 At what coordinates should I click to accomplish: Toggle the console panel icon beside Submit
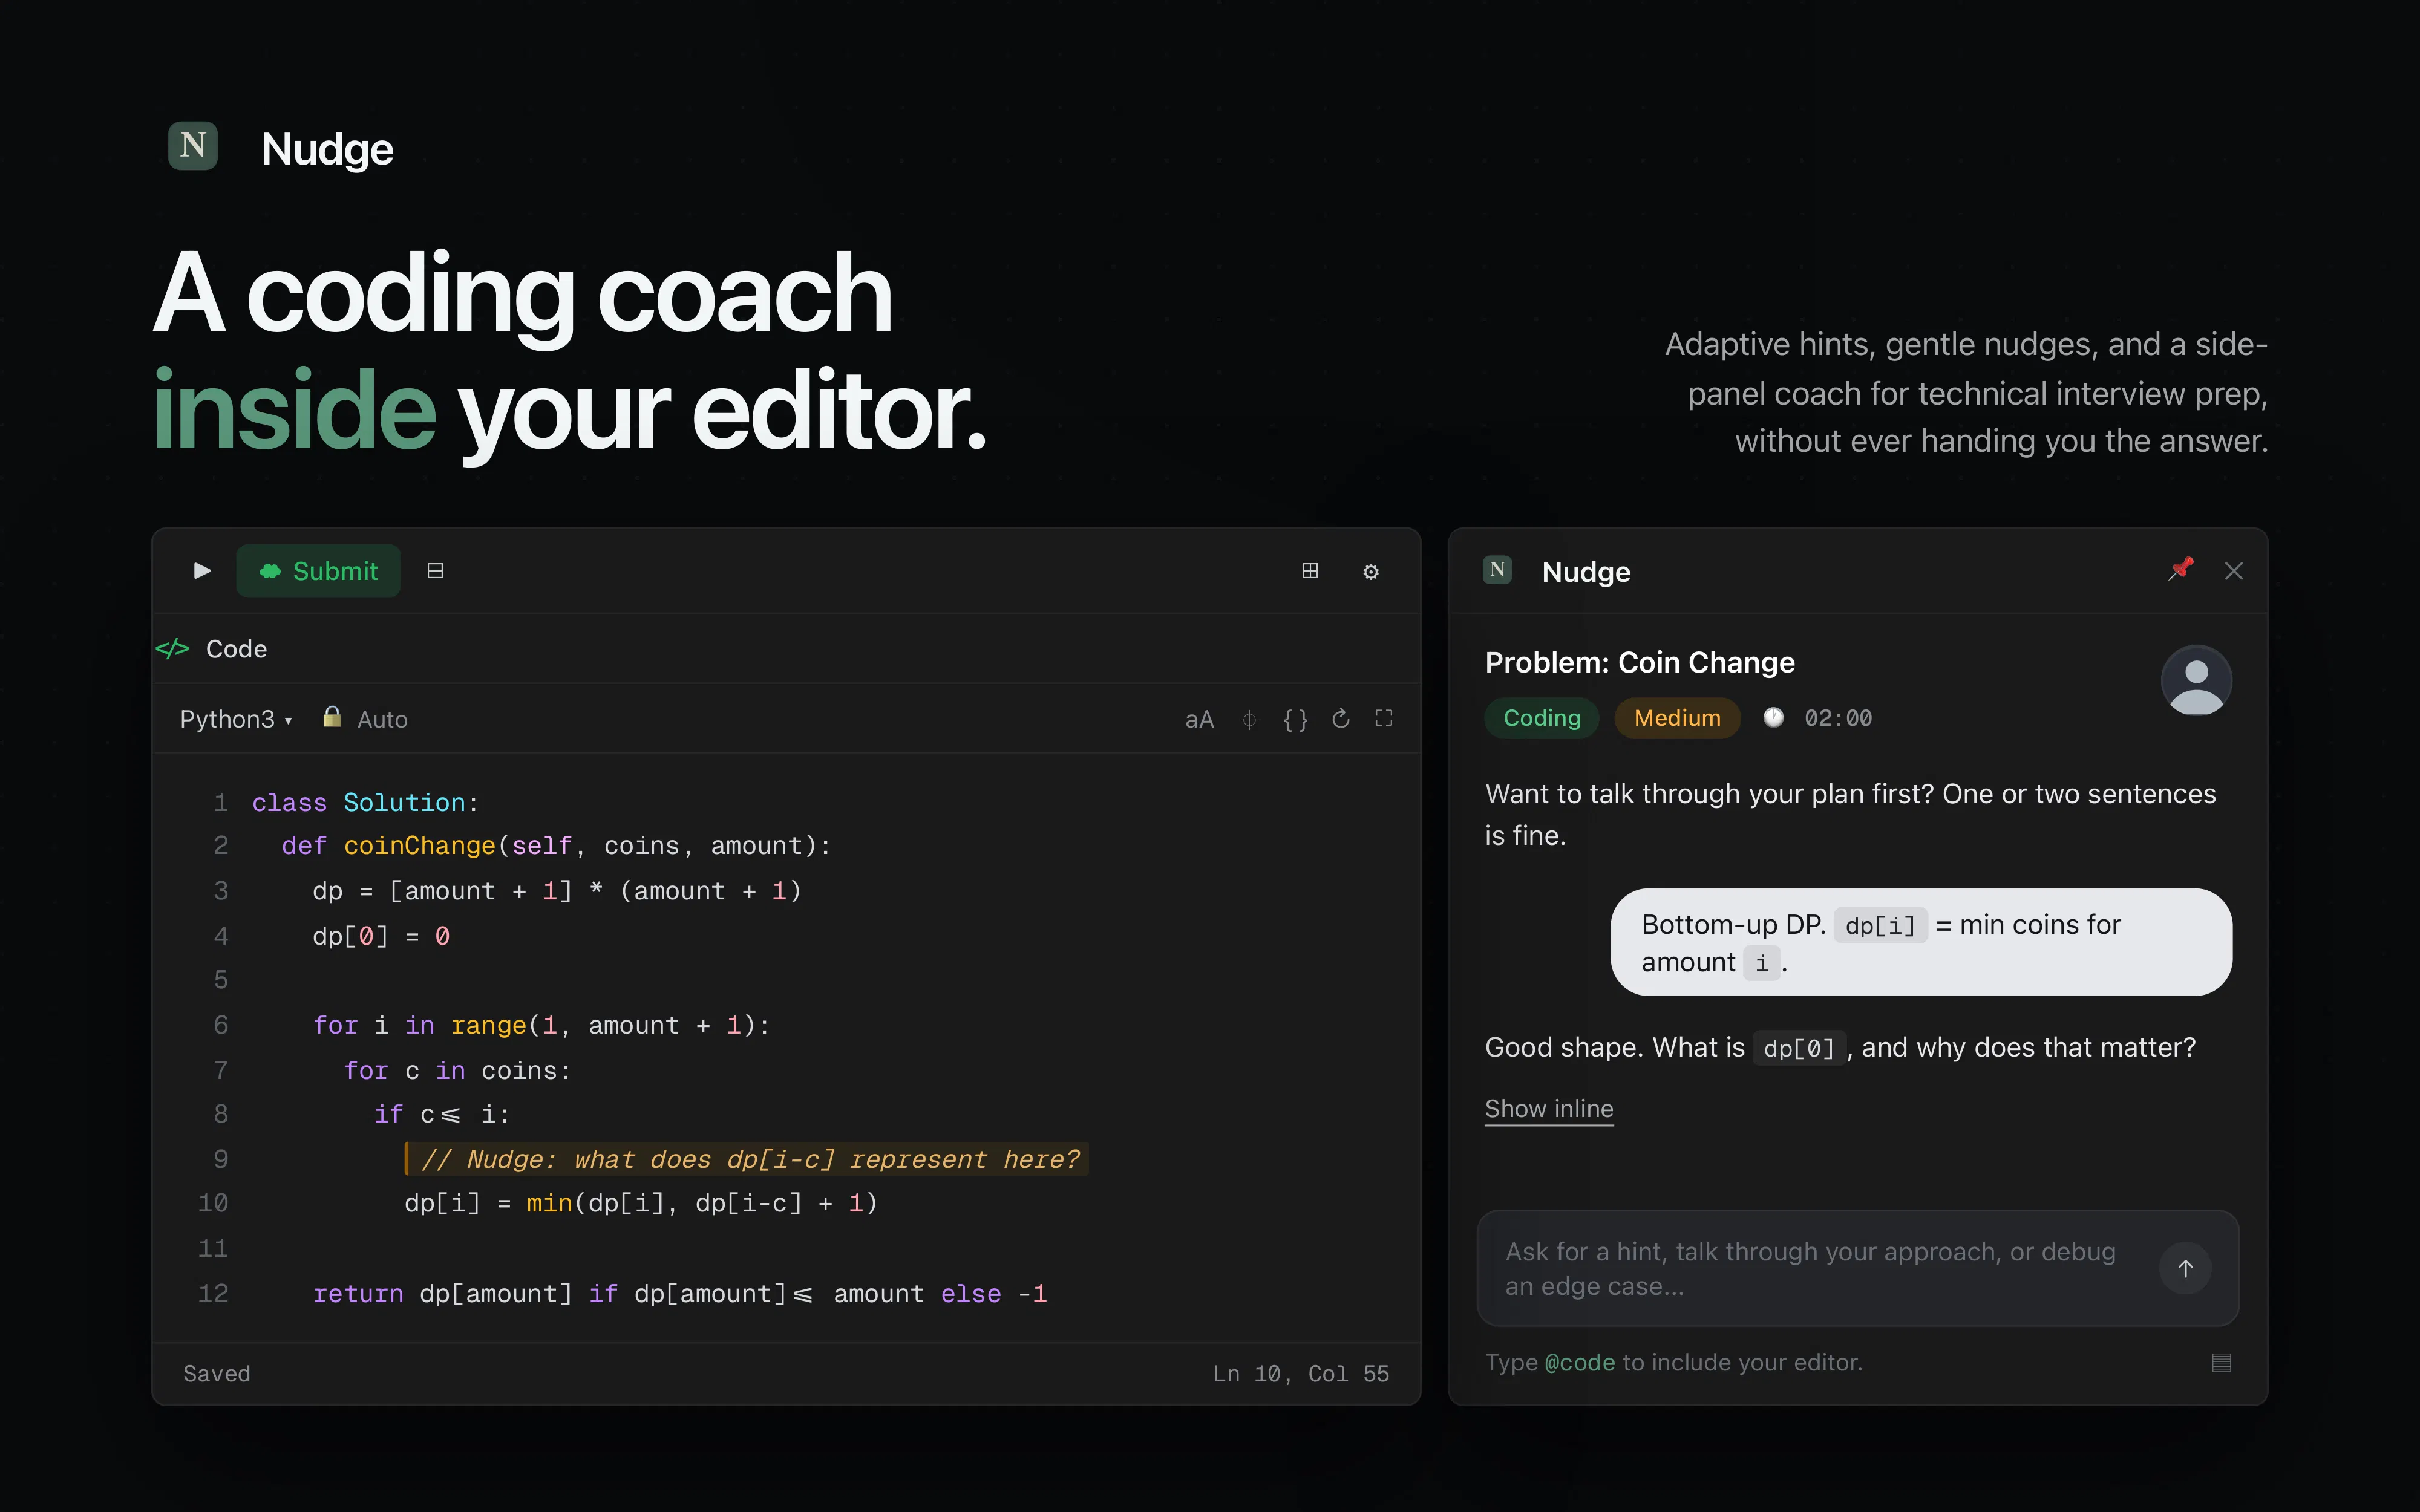pyautogui.click(x=435, y=570)
